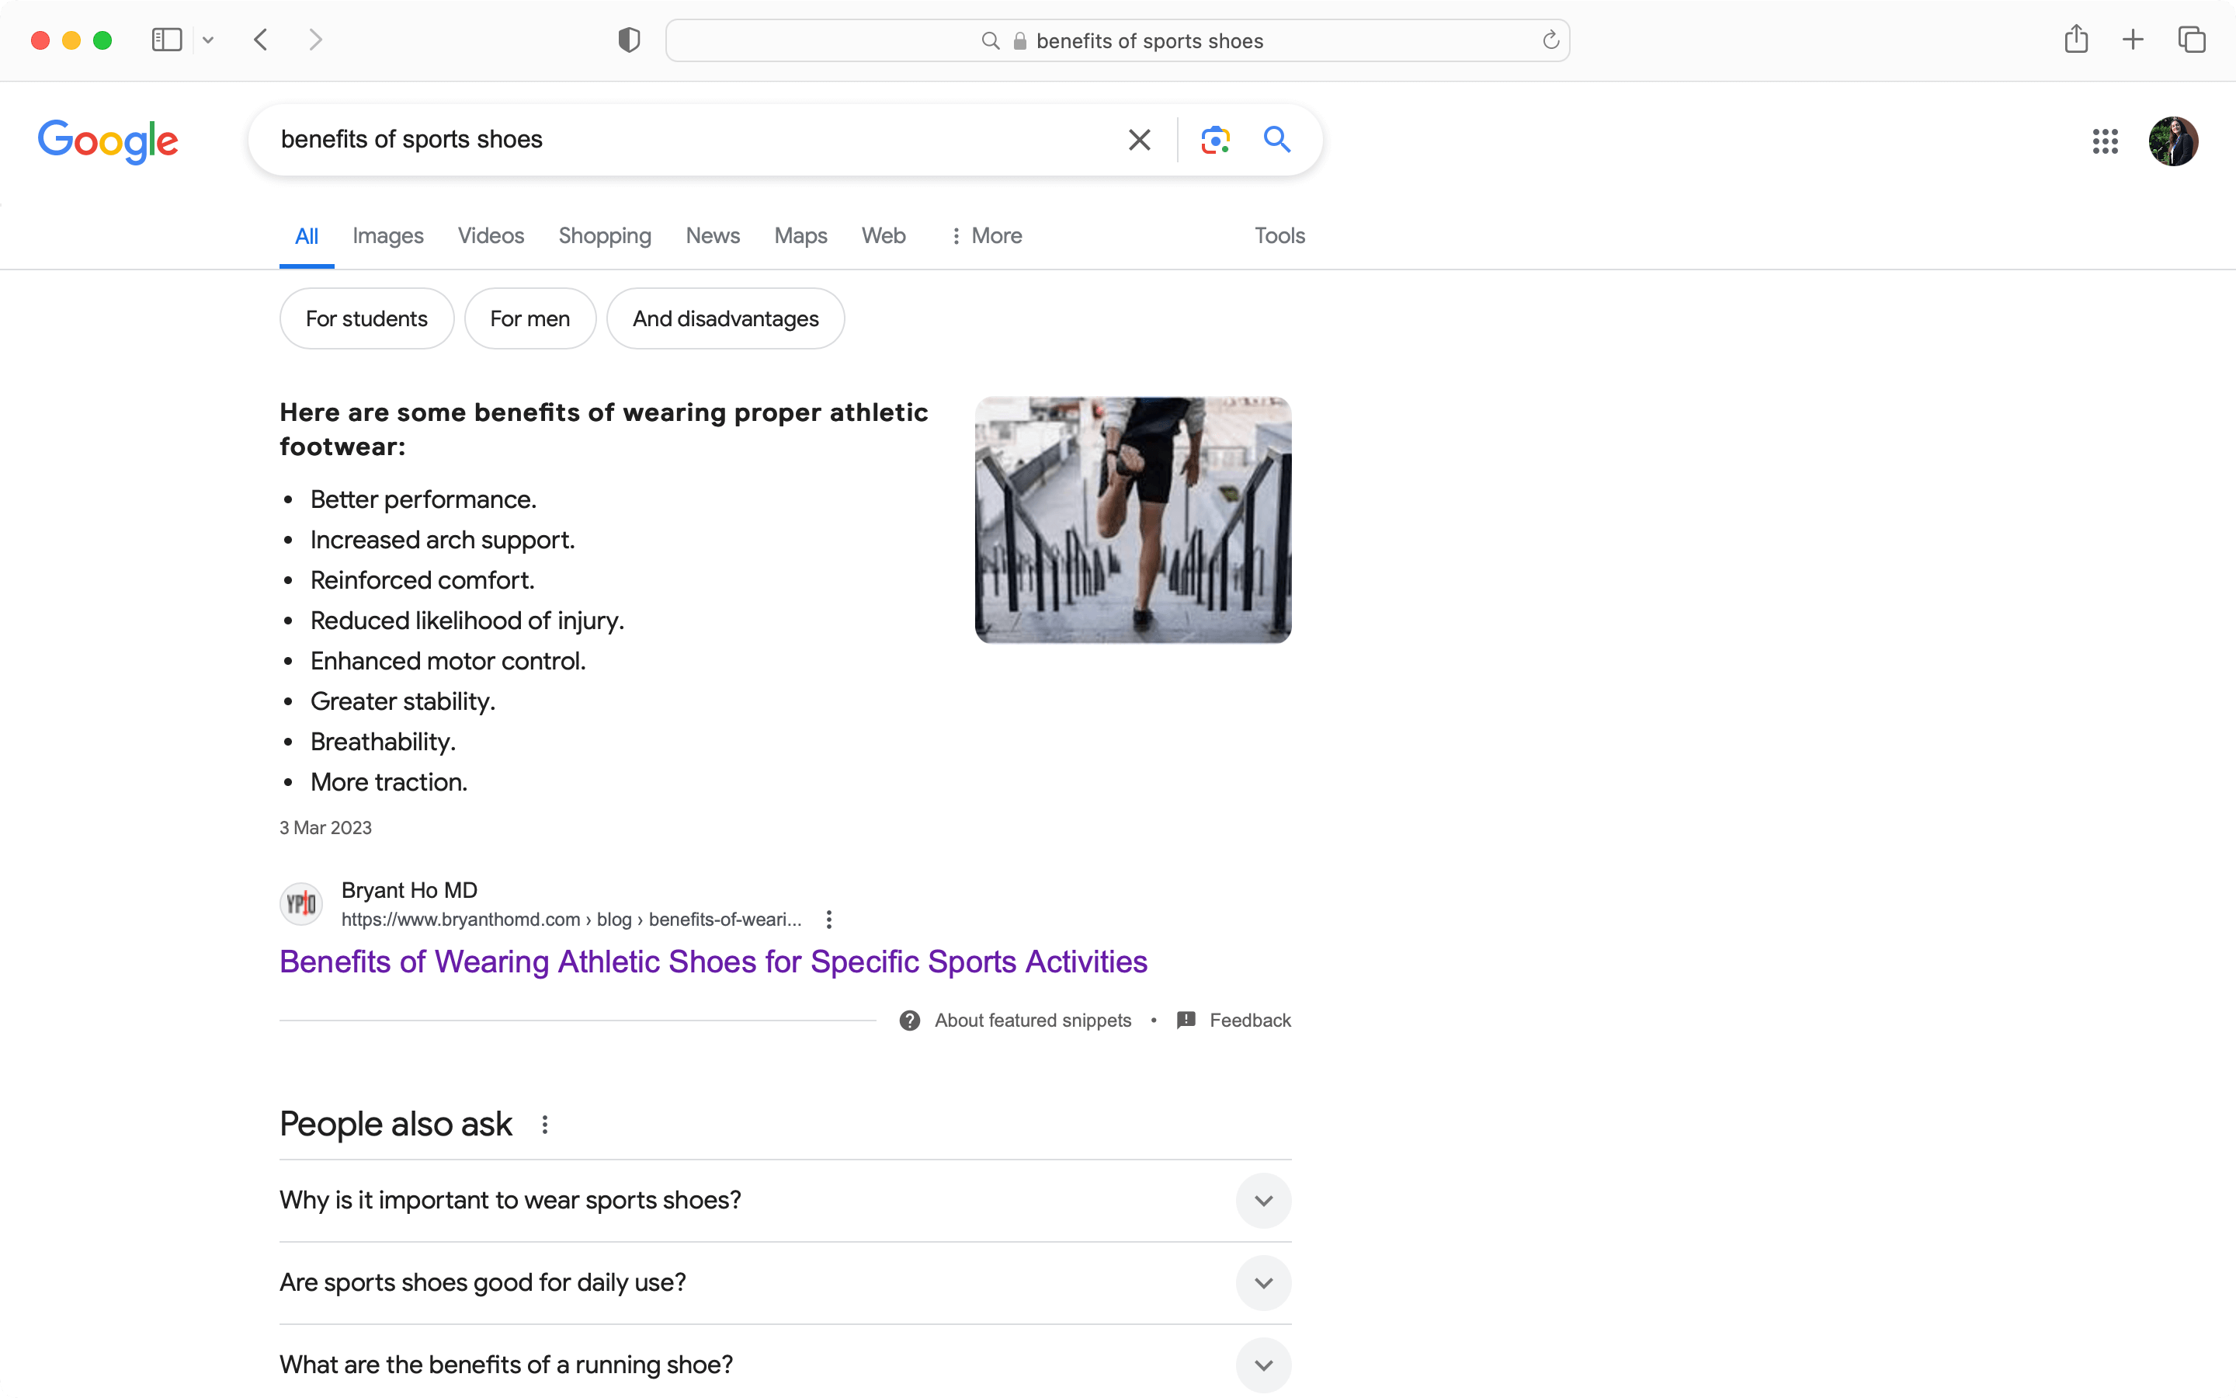This screenshot has height=1398, width=2236.
Task: Select the All results tab
Action: [307, 237]
